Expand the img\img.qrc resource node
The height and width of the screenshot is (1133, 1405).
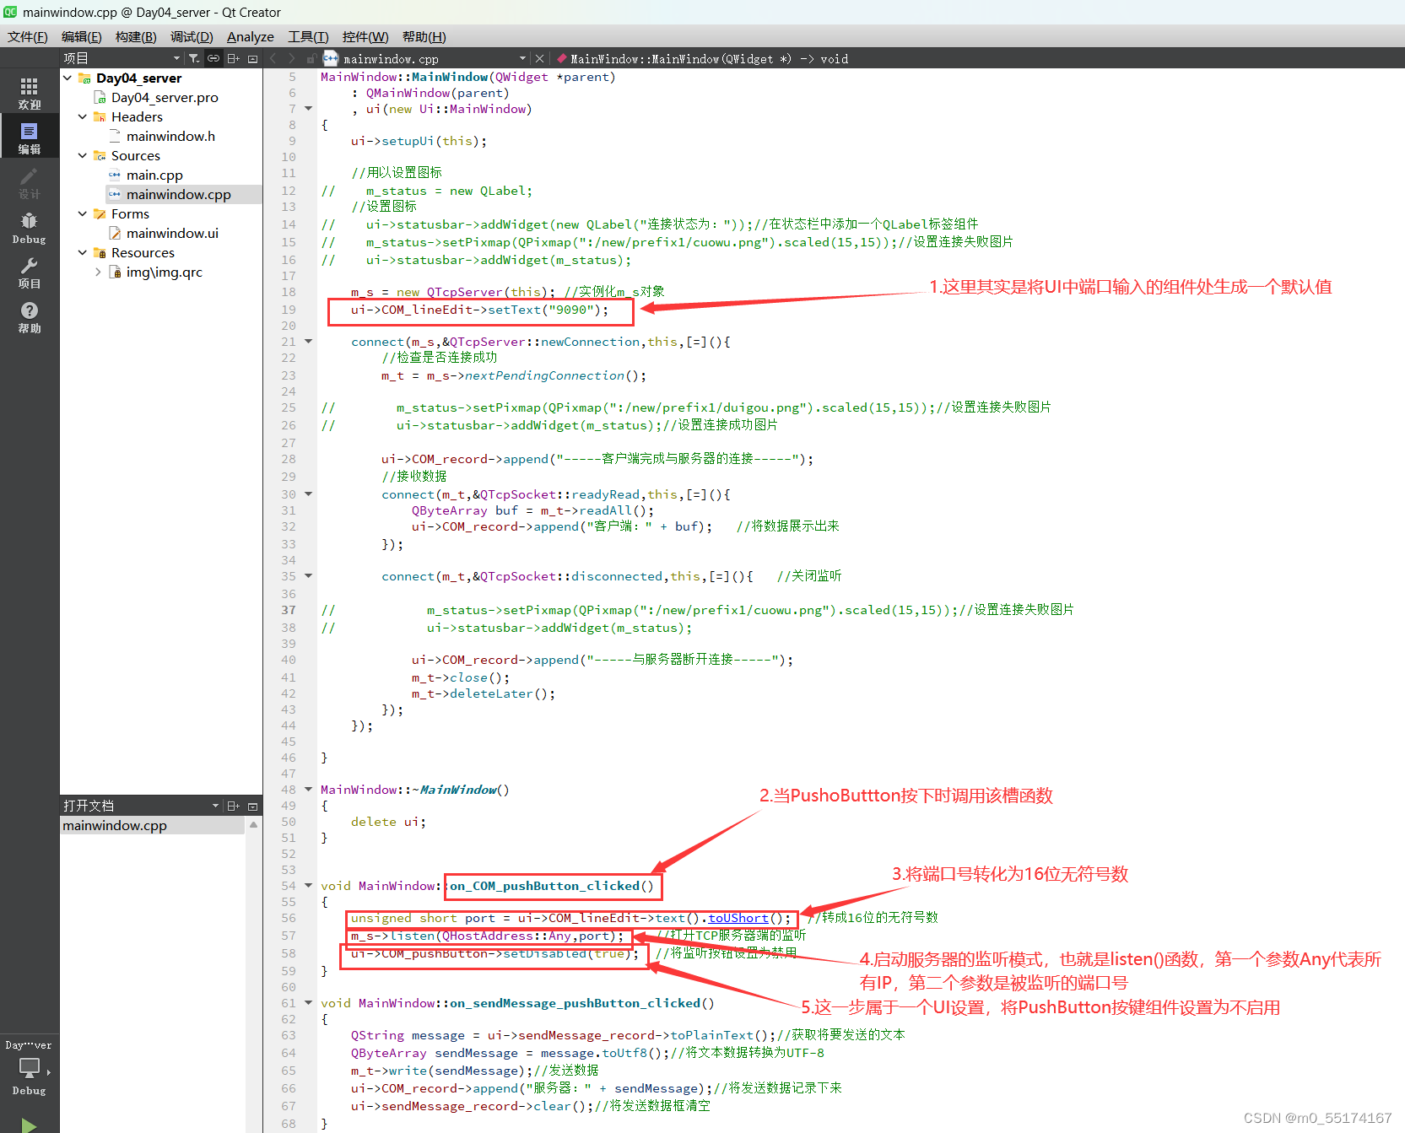98,272
